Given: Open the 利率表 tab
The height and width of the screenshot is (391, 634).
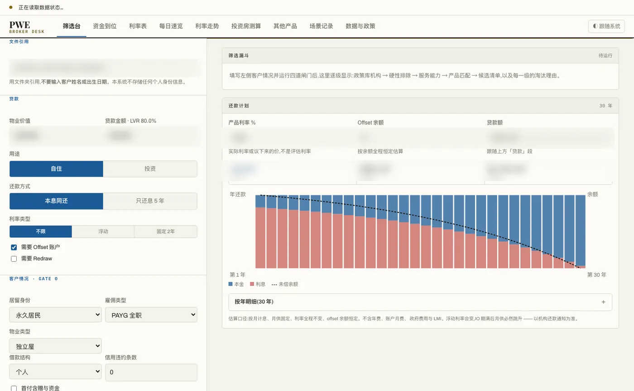Looking at the screenshot, I should click(x=138, y=26).
